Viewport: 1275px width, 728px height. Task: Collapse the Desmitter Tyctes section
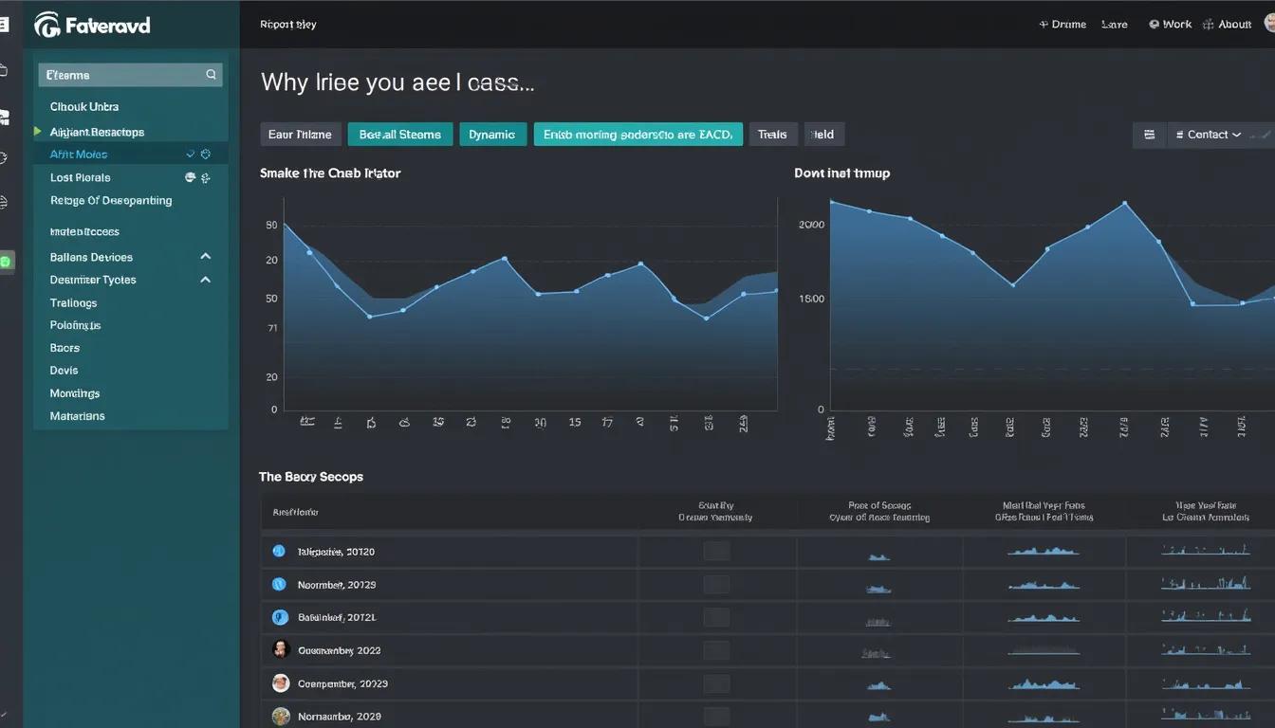205,280
